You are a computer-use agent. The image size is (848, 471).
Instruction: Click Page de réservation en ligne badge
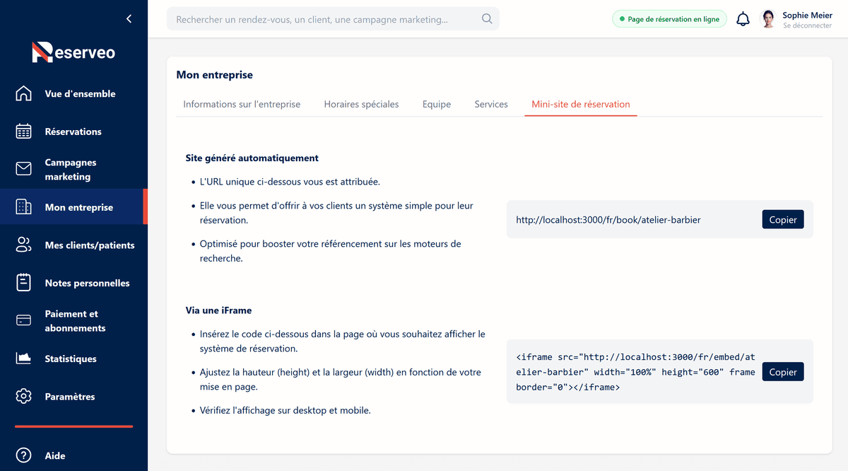pyautogui.click(x=669, y=19)
